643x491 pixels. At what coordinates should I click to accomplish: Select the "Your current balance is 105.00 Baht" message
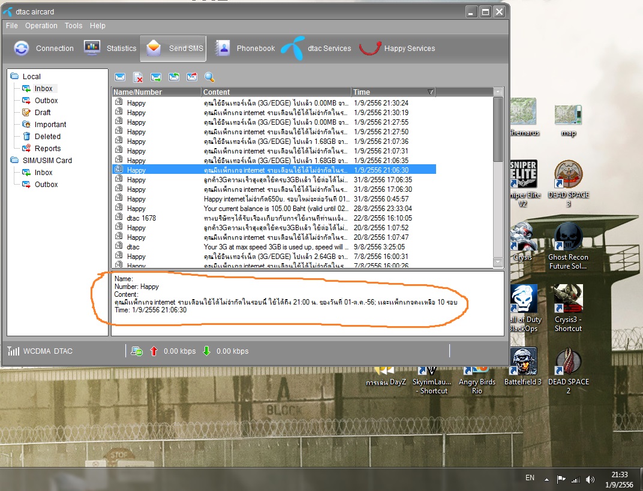point(274,208)
